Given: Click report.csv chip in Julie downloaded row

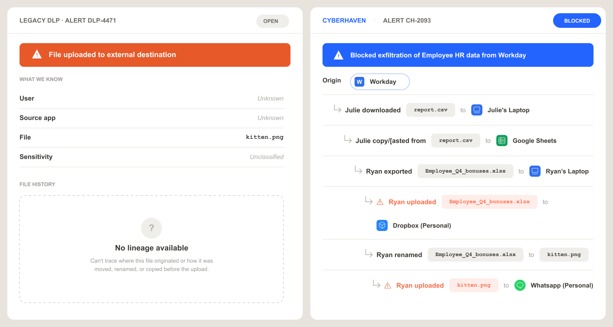Looking at the screenshot, I should click(431, 110).
